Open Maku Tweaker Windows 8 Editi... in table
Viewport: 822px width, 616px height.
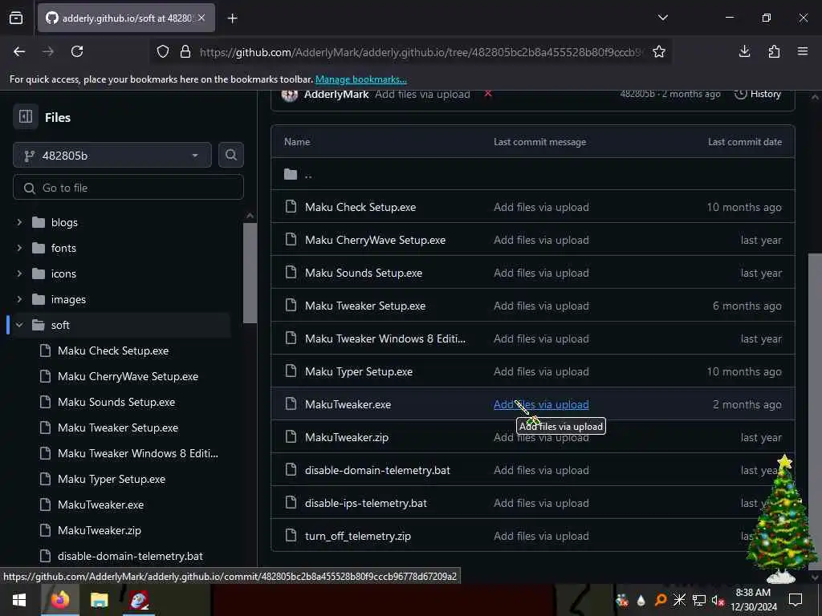tap(385, 338)
